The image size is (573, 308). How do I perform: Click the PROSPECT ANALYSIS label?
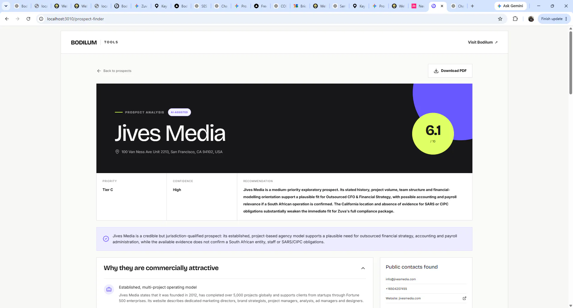pyautogui.click(x=144, y=113)
